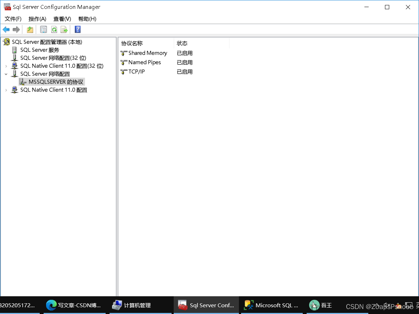Screen dimensions: 419x314
Task: Select SQL Native Client 11.0 配置 node
Action: 54,90
